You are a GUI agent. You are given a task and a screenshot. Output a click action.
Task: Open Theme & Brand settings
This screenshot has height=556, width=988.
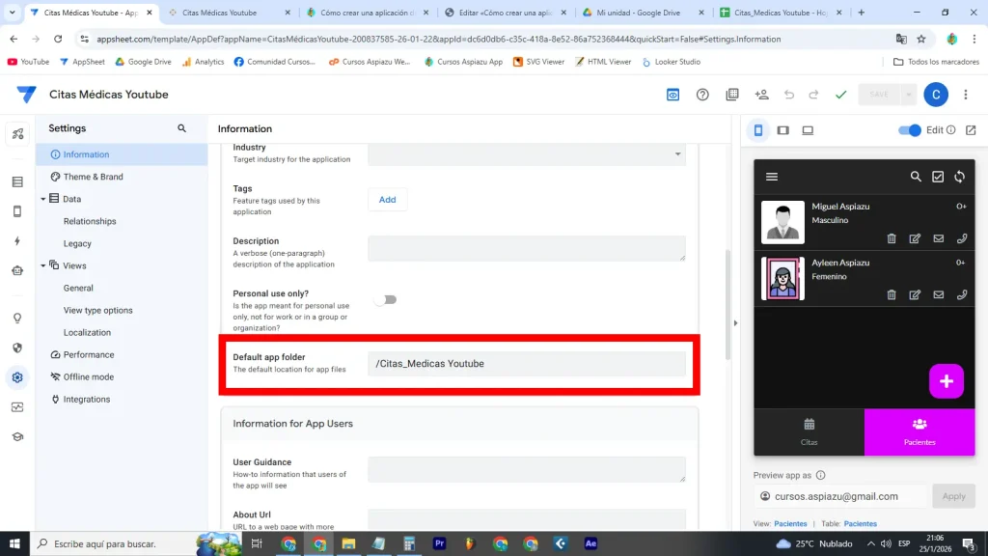[x=93, y=177]
